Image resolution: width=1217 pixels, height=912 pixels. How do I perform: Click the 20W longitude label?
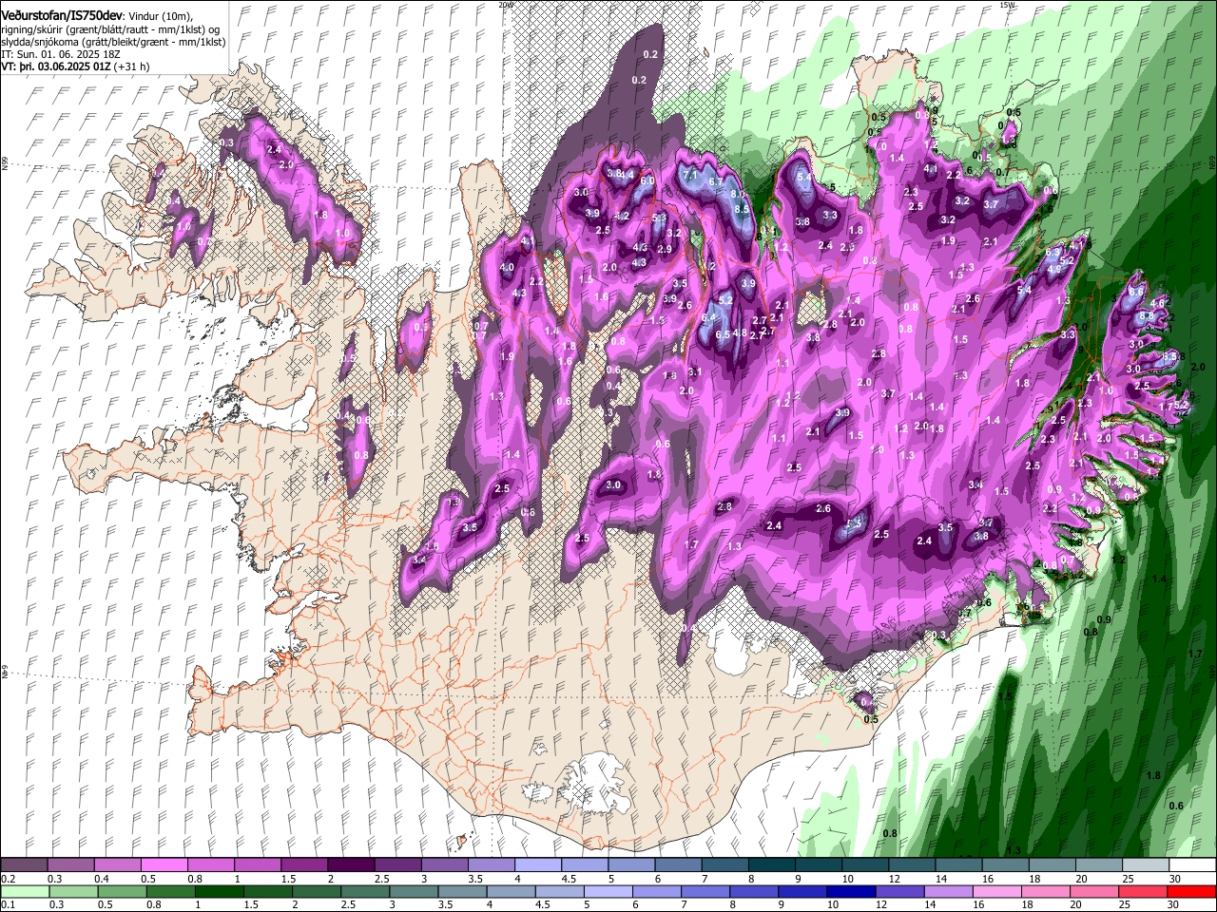(x=505, y=5)
